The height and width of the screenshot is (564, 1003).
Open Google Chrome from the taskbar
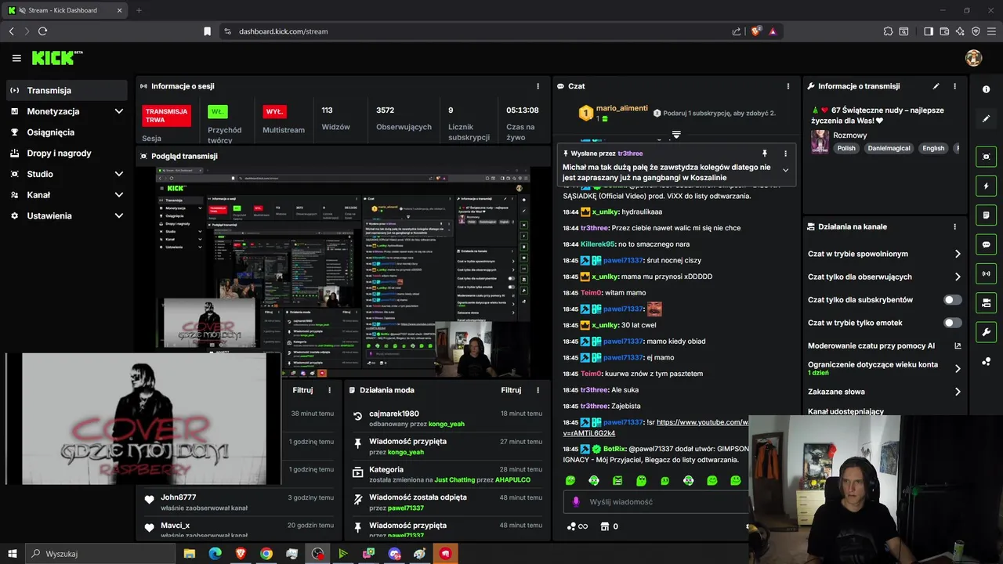coord(266,554)
